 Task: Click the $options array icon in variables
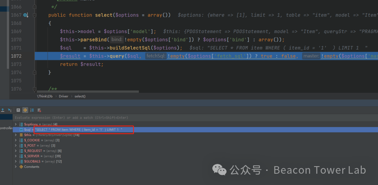coord(21,124)
